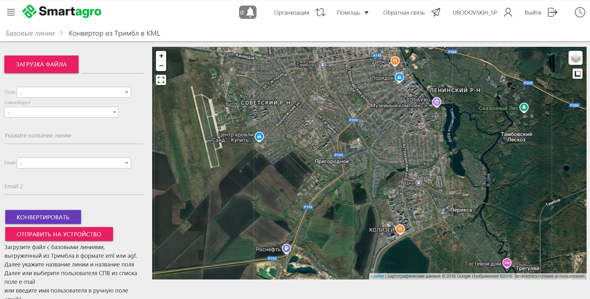Screen dimensions: 590x299
Task: Click the Гостевой дом hotel marker
Action: pos(507,263)
